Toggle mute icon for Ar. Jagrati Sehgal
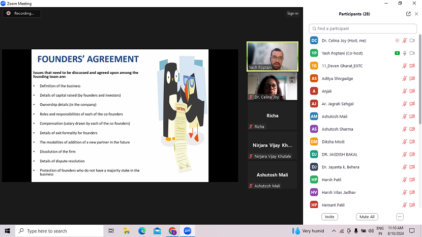The width and height of the screenshot is (422, 237). (405, 104)
